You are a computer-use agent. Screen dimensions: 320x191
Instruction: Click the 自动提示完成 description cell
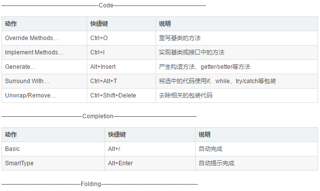coord(257,163)
